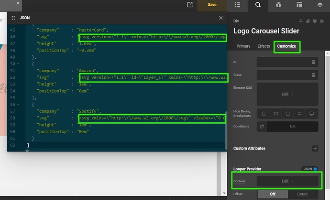Image resolution: width=330 pixels, height=200 pixels.
Task: Toggle hide on desktop monitor breakpoint
Action: [x=311, y=114]
